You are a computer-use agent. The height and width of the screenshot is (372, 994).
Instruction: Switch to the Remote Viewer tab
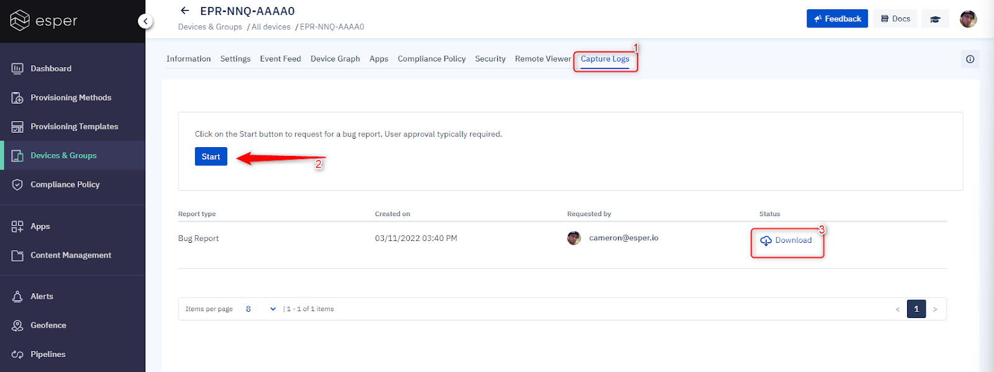coord(543,59)
